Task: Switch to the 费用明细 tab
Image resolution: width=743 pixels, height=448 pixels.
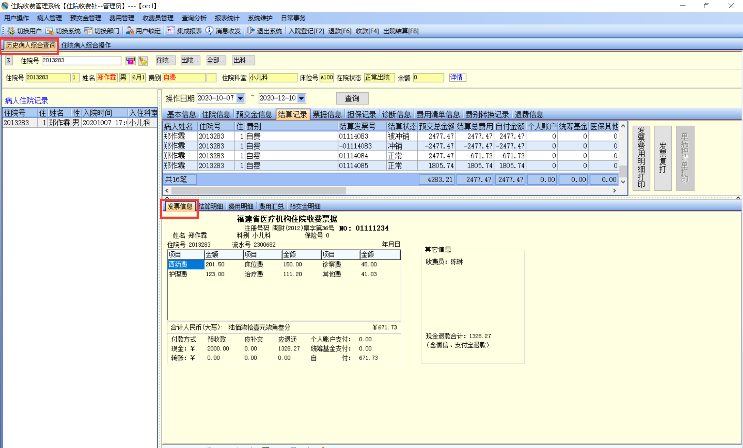Action: coord(241,206)
